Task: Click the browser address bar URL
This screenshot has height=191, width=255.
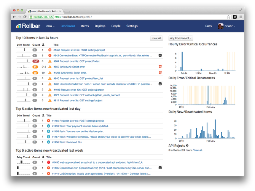Action: click(x=76, y=17)
